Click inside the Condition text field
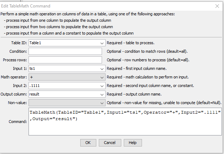This screenshot has width=224, height=154. click(65, 51)
